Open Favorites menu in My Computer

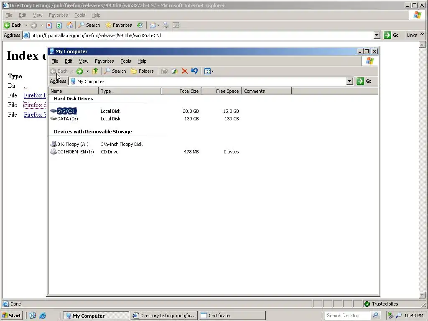(x=104, y=61)
